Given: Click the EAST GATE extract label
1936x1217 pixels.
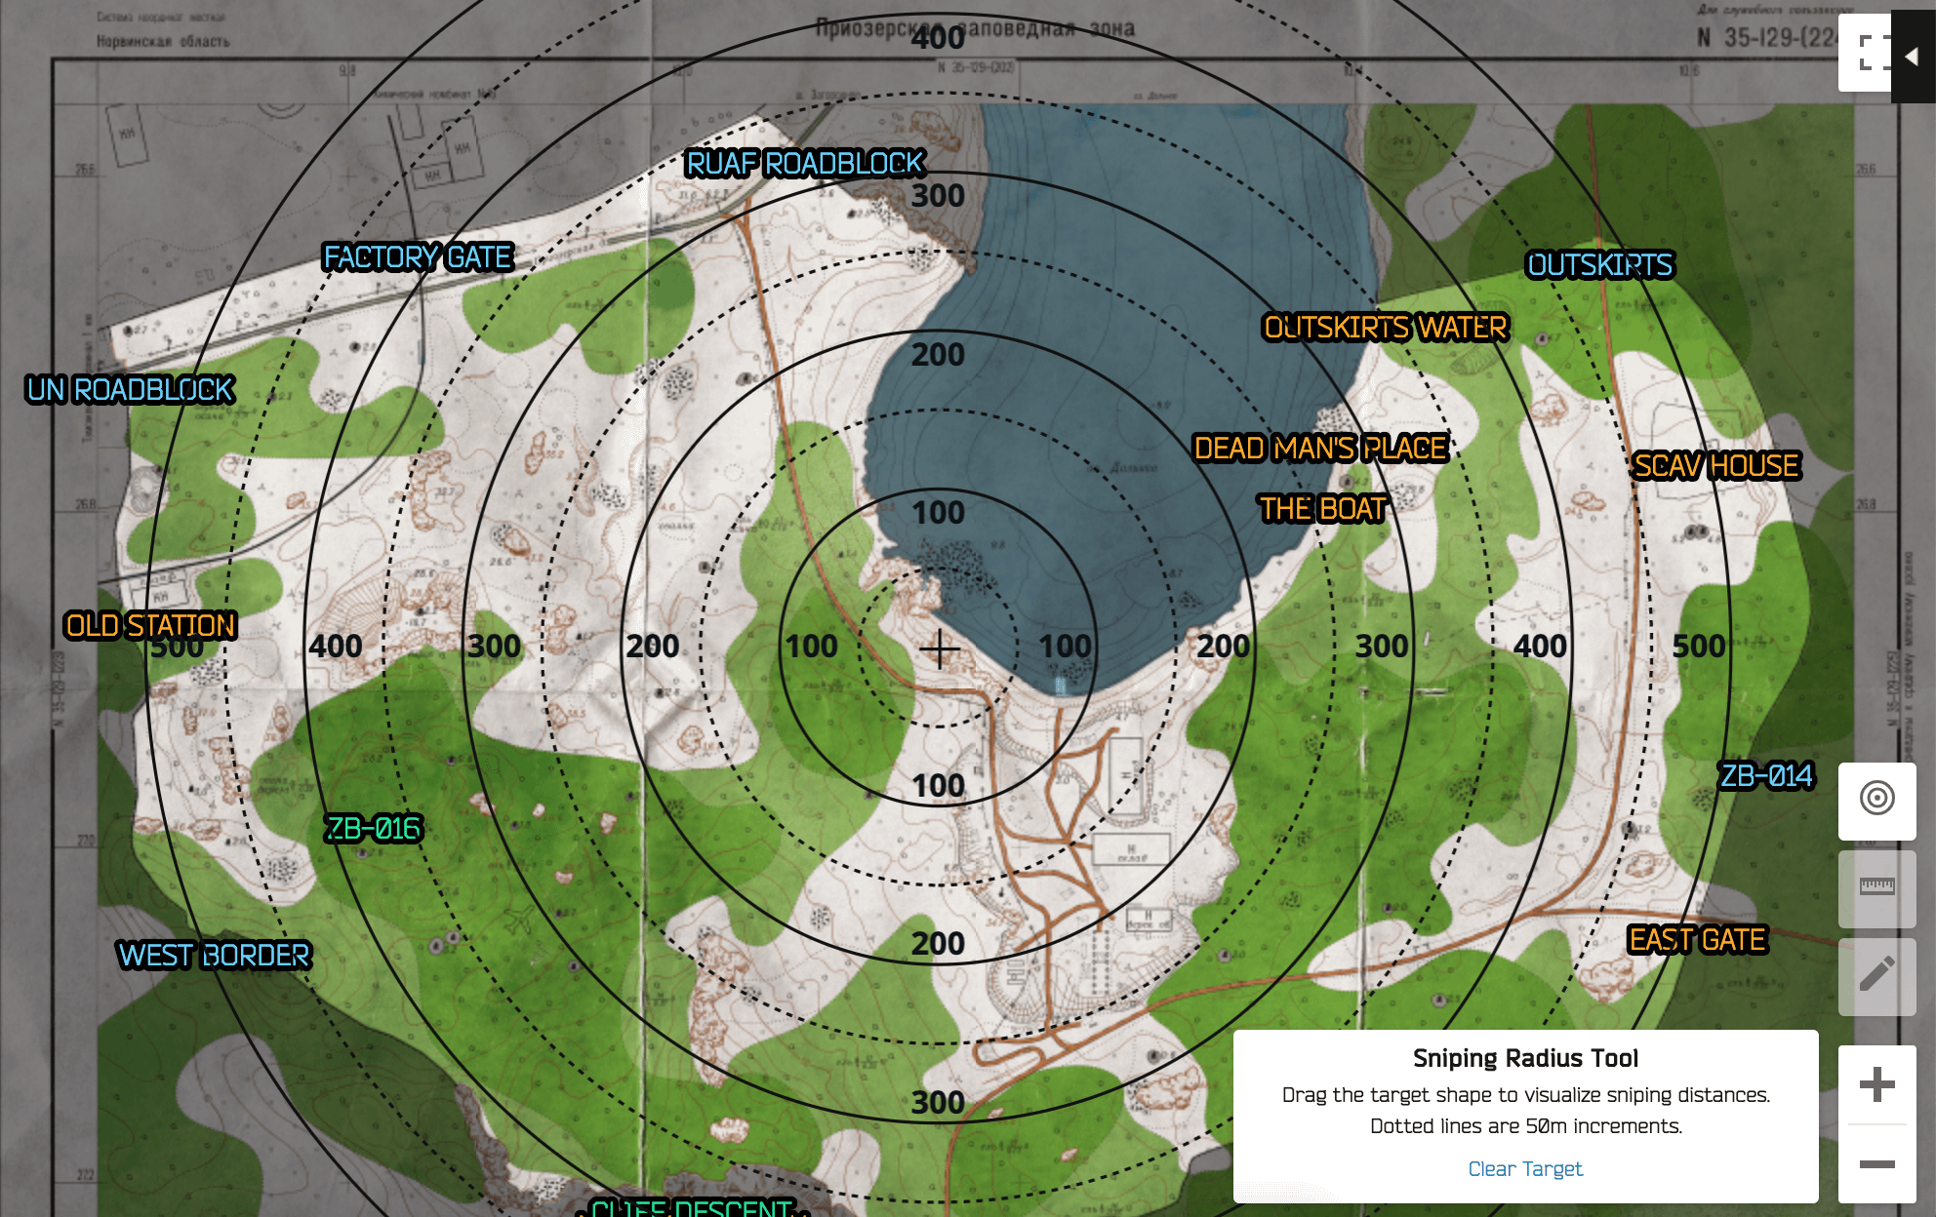Looking at the screenshot, I should pyautogui.click(x=1697, y=940).
